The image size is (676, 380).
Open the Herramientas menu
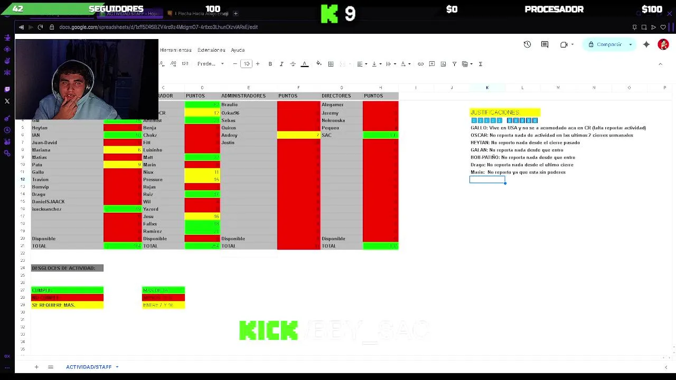(x=176, y=50)
